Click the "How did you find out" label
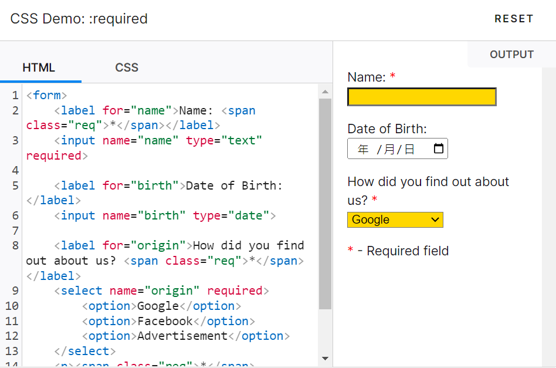This screenshot has height=368, width=556. (x=428, y=182)
